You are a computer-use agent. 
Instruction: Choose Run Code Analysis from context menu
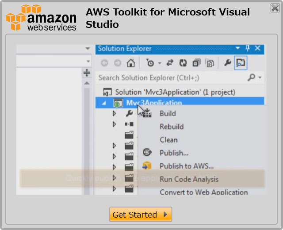tap(189, 179)
